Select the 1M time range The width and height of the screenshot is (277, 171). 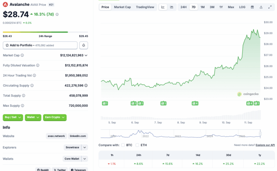pos(202,7)
